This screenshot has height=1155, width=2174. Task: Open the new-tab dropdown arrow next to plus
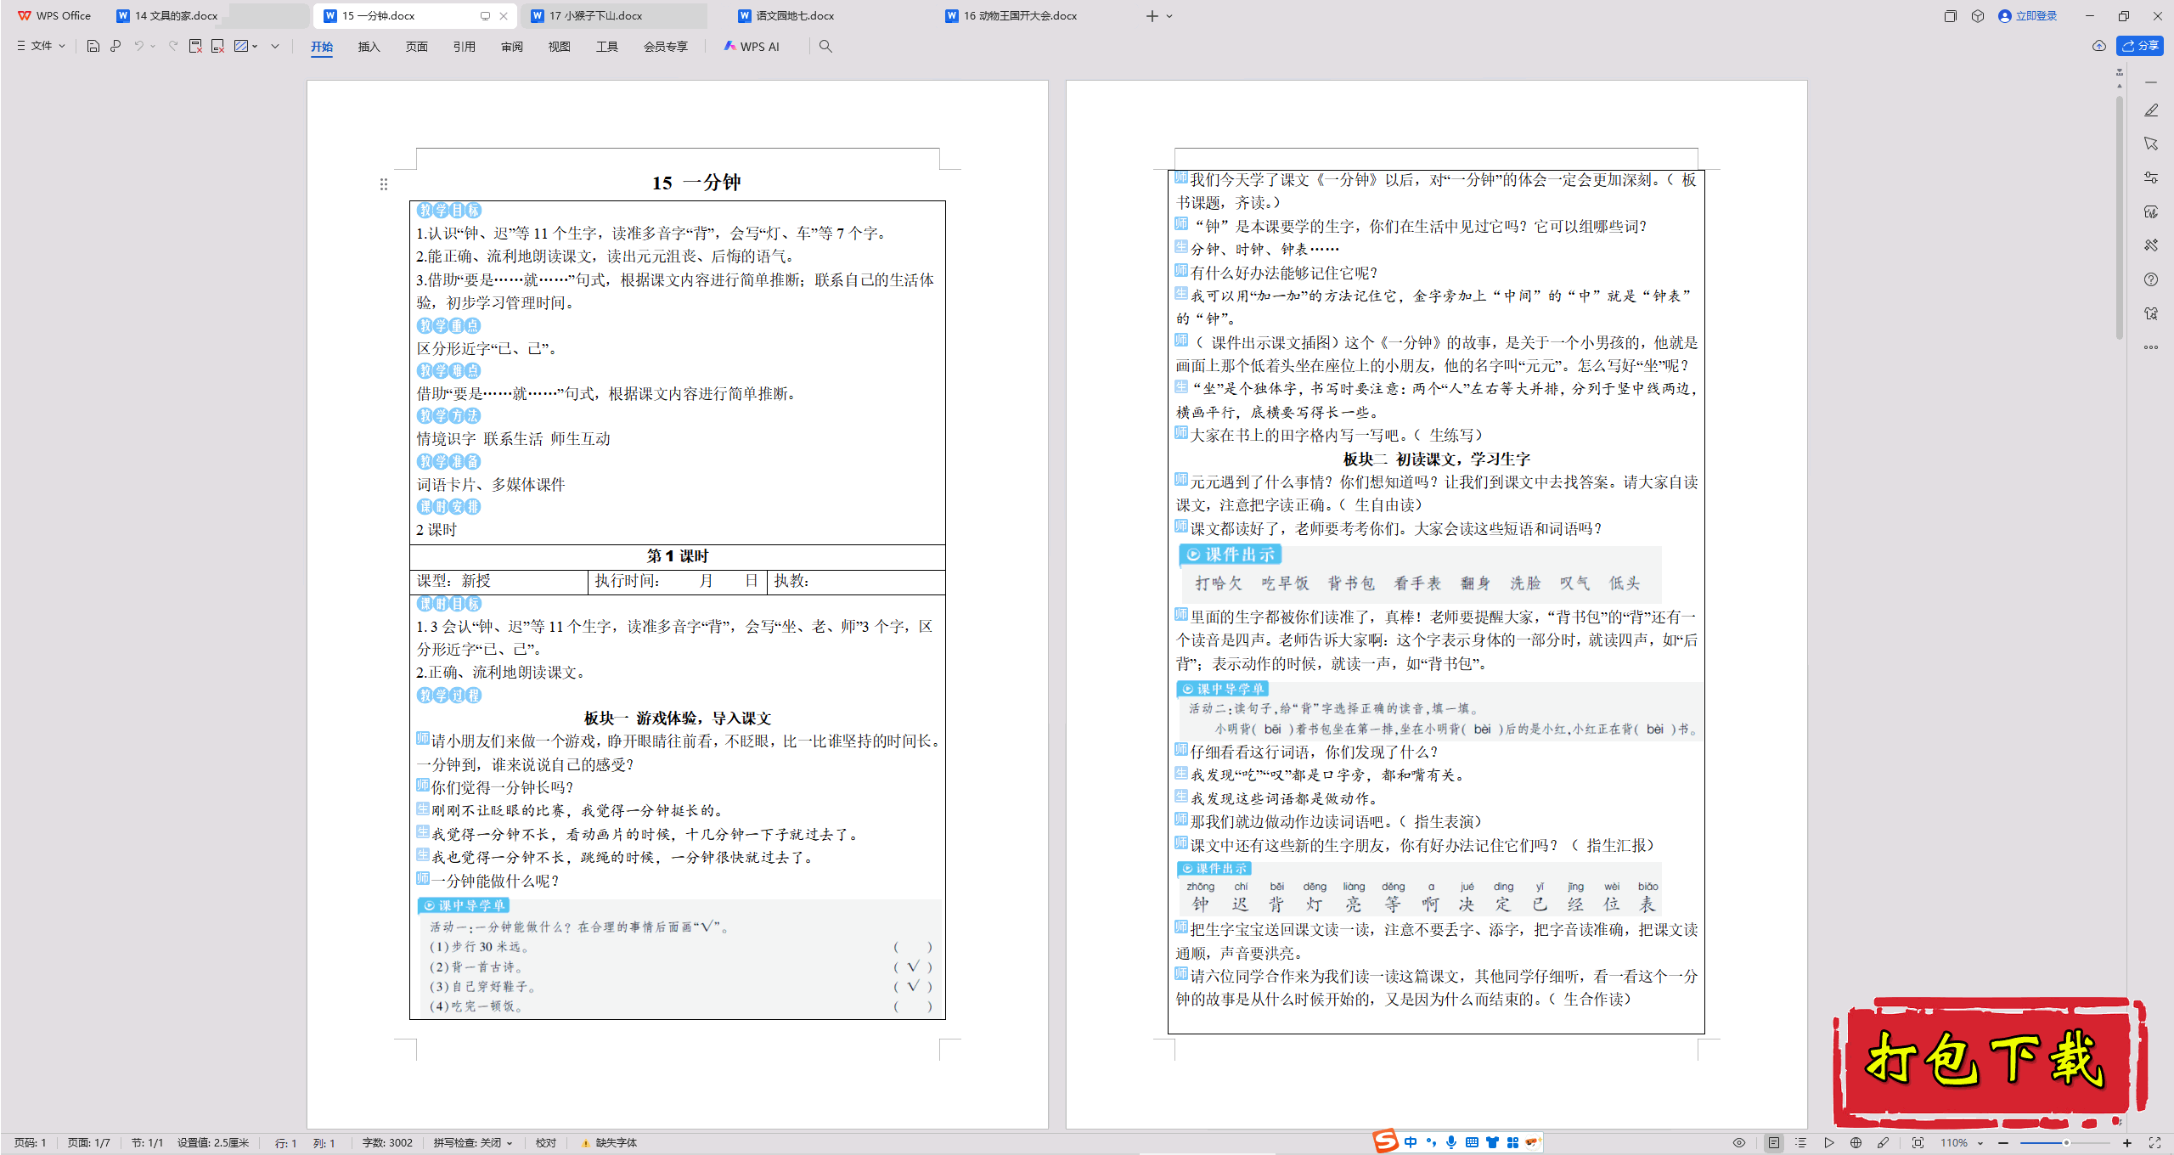[1169, 16]
